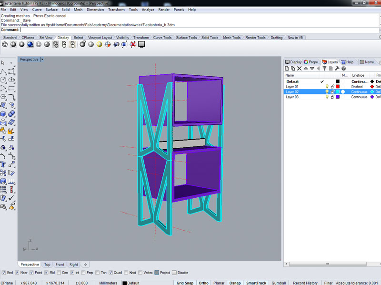This screenshot has width=381, height=285.
Task: Click the Millimeters units in status bar
Action: 108,283
